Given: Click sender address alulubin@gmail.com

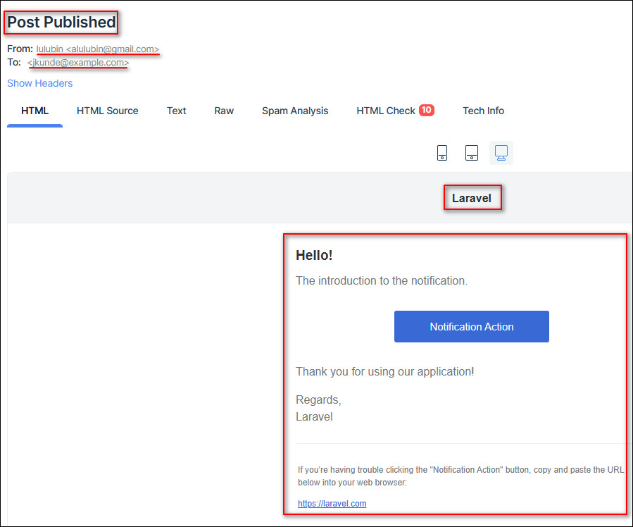Looking at the screenshot, I should tap(113, 49).
